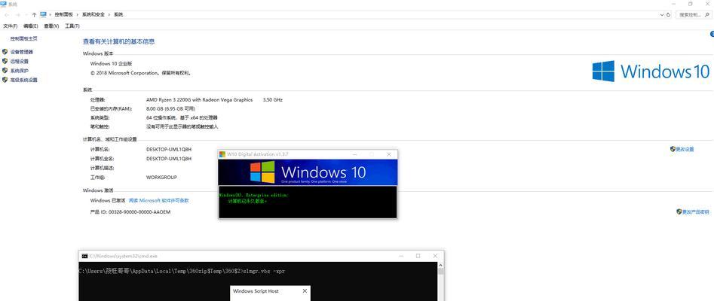Click processor text AMD Ryzen 3 2200G
The width and height of the screenshot is (714, 301).
[x=199, y=99]
